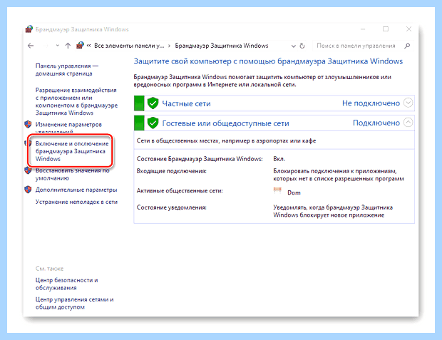This screenshot has height=340, width=442.
Task: Collapse the 'Гостевые или общедоступные сети' chevron
Action: point(408,123)
